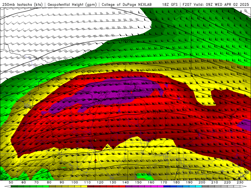Click the 'Valid: 09Z WED APR 02 2025' text
The height and width of the screenshot is (188, 251).
(x=222, y=4)
